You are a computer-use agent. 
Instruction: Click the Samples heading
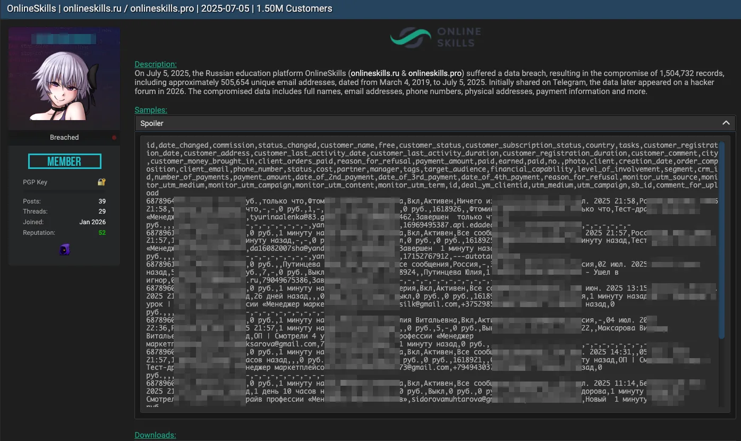point(151,110)
